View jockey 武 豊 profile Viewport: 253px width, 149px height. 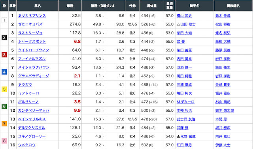click(181, 42)
